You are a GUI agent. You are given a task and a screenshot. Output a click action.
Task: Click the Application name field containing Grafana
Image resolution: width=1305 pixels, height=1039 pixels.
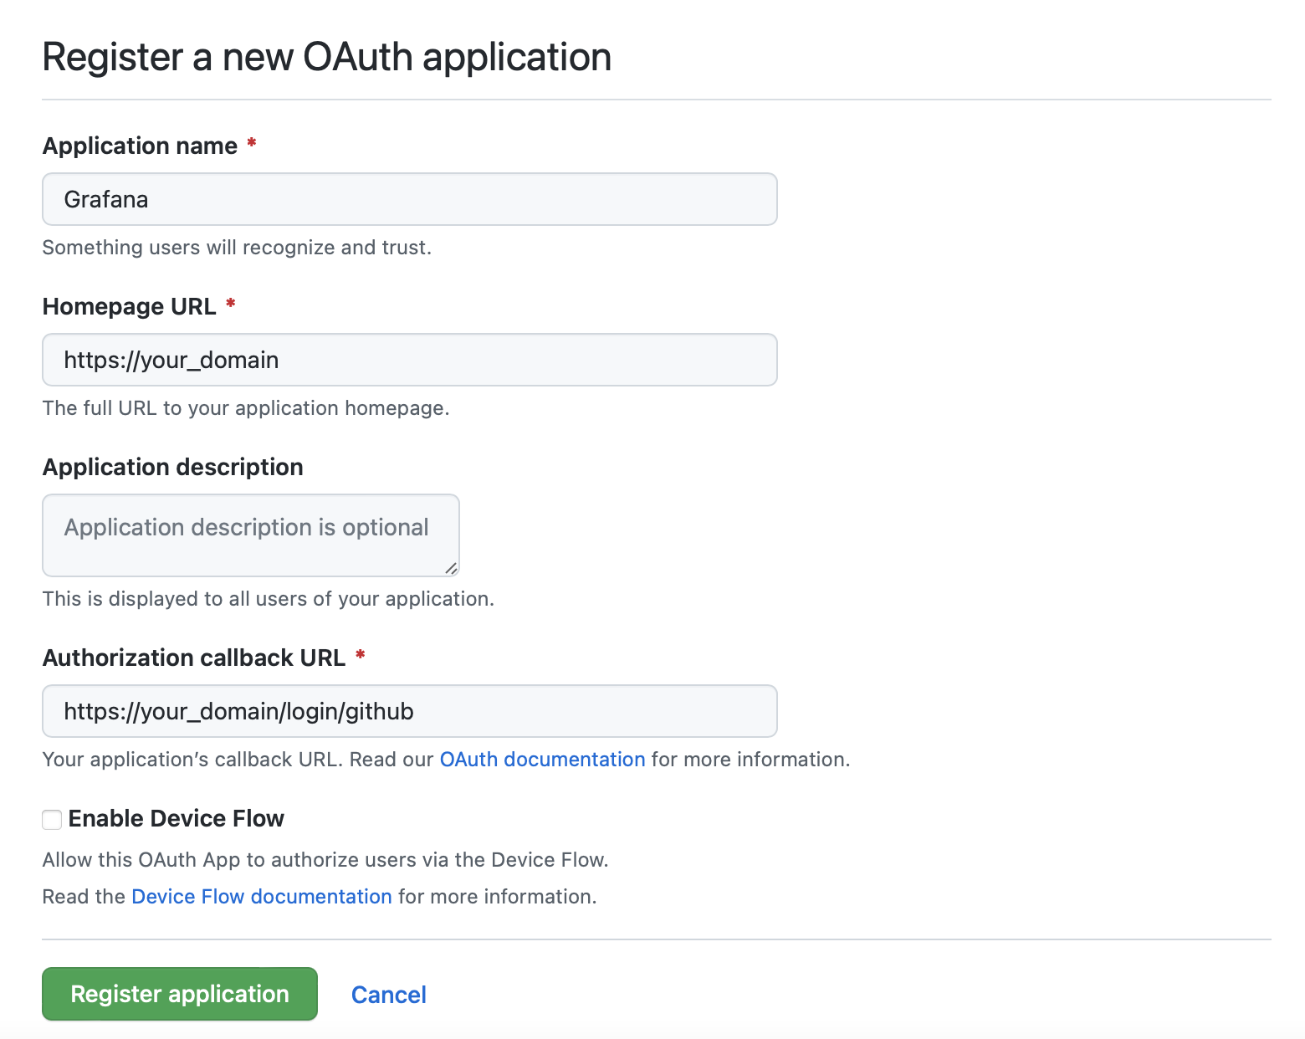(x=409, y=199)
